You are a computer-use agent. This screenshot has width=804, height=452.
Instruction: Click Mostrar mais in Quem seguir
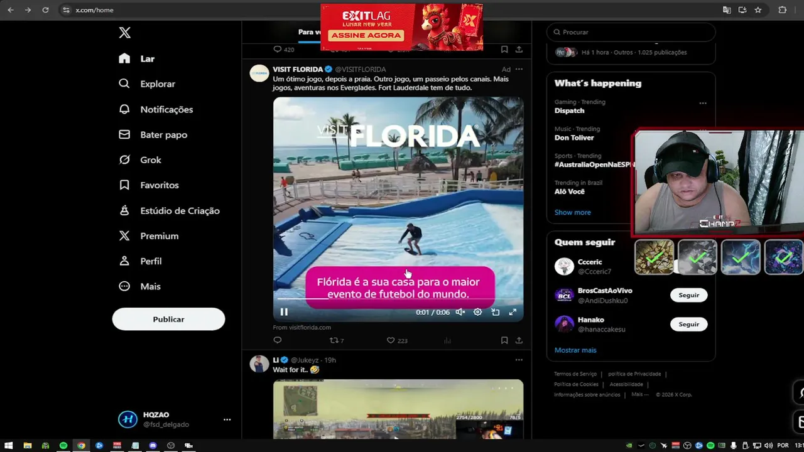click(575, 350)
